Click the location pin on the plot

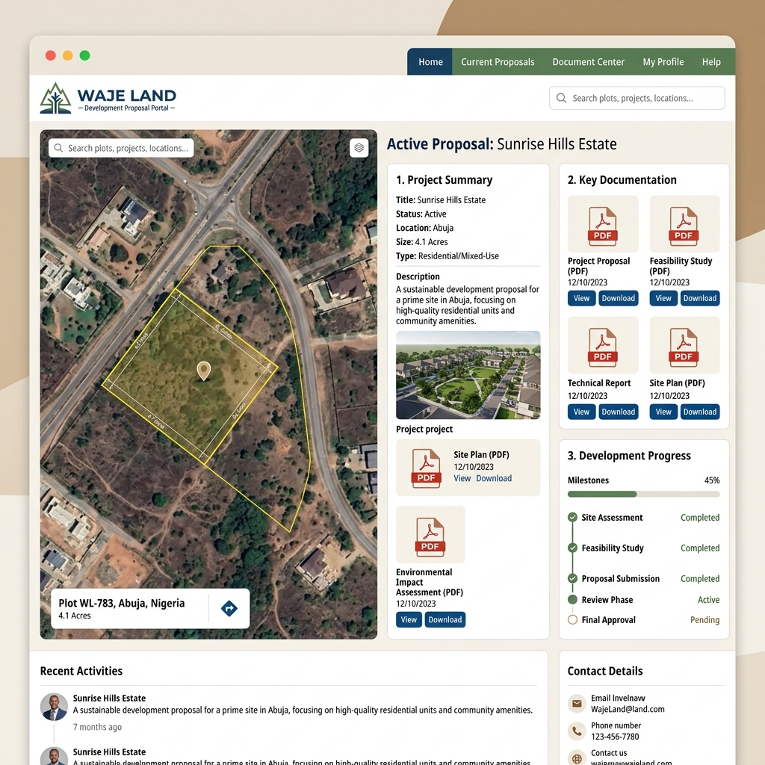pos(203,371)
